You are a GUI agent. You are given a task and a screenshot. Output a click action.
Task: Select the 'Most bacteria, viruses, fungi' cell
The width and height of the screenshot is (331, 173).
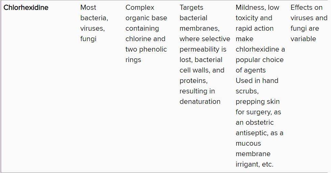tap(94, 23)
